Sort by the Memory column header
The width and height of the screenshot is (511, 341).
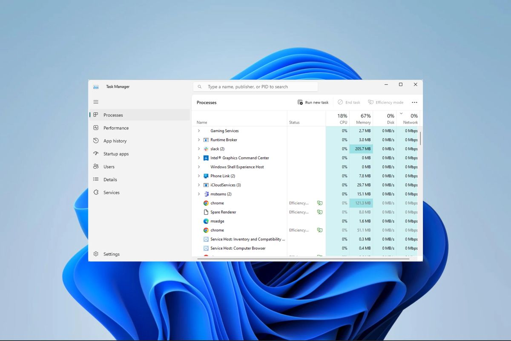[361, 118]
